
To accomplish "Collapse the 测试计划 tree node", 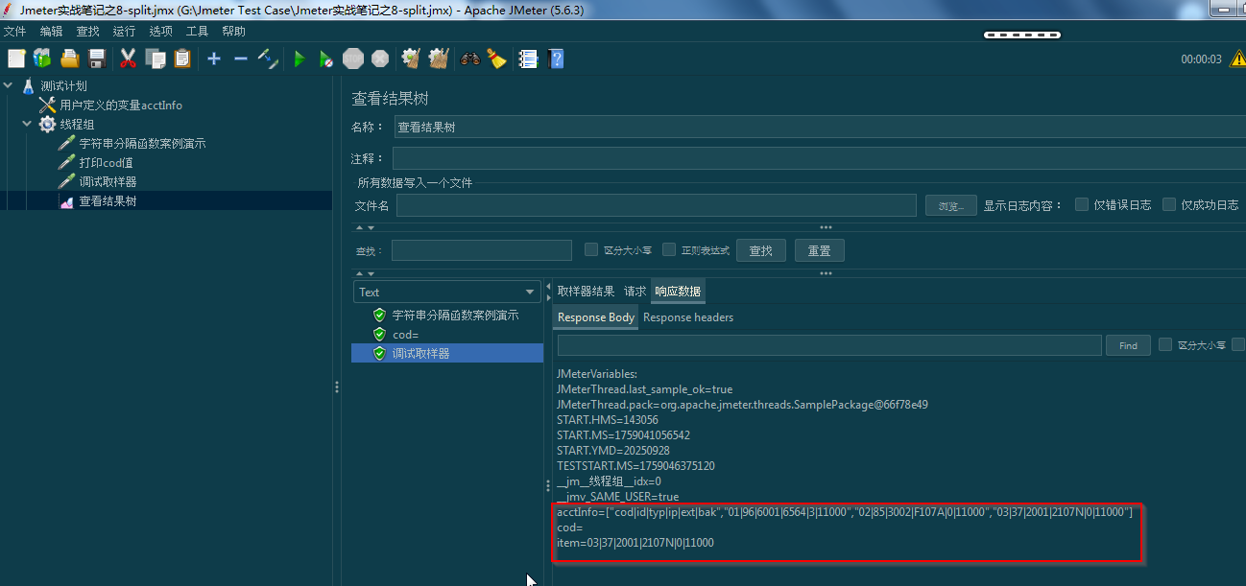I will [x=9, y=85].
